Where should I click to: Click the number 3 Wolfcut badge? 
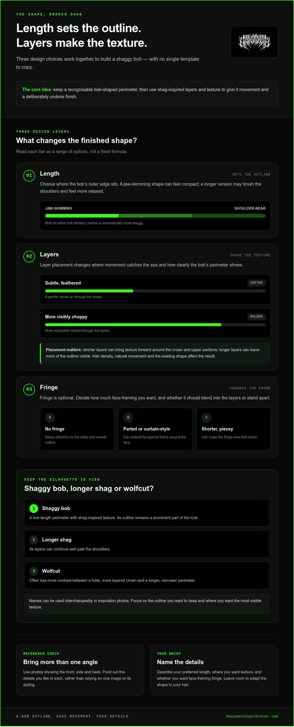(34, 571)
